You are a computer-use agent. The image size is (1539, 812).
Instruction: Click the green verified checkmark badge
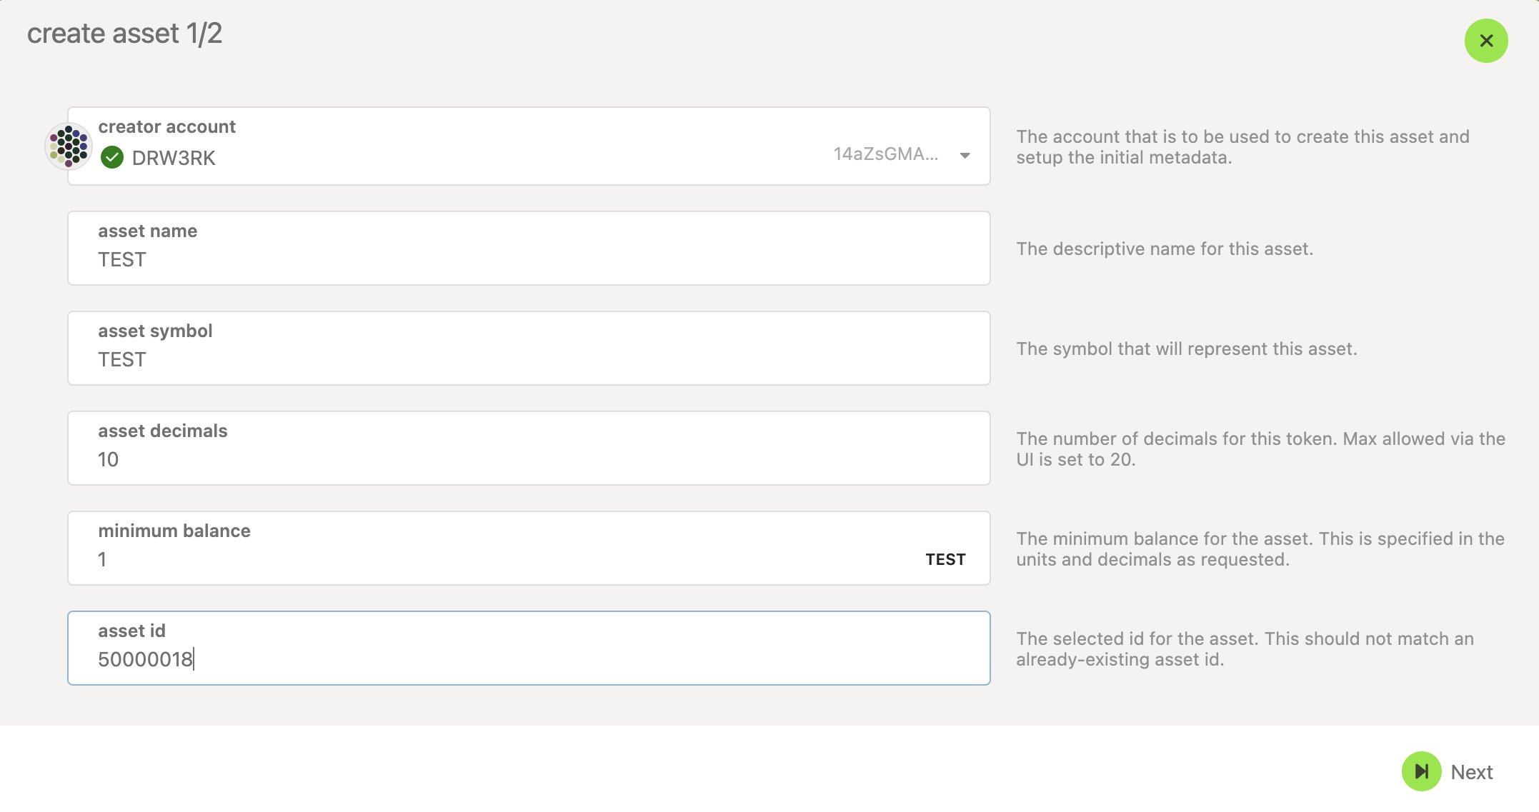pos(112,157)
